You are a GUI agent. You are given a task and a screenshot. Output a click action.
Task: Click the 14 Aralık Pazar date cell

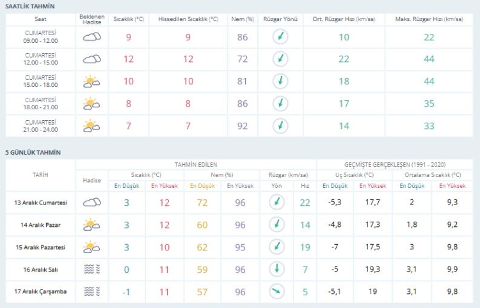click(40, 224)
